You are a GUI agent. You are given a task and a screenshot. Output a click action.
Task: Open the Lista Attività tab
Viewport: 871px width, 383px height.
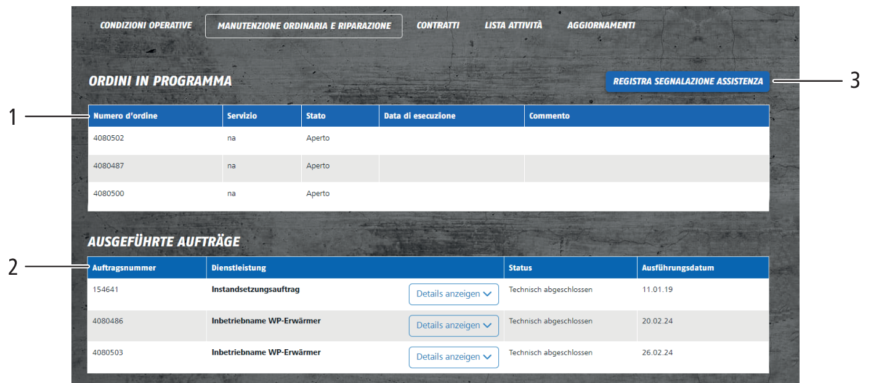coord(513,26)
